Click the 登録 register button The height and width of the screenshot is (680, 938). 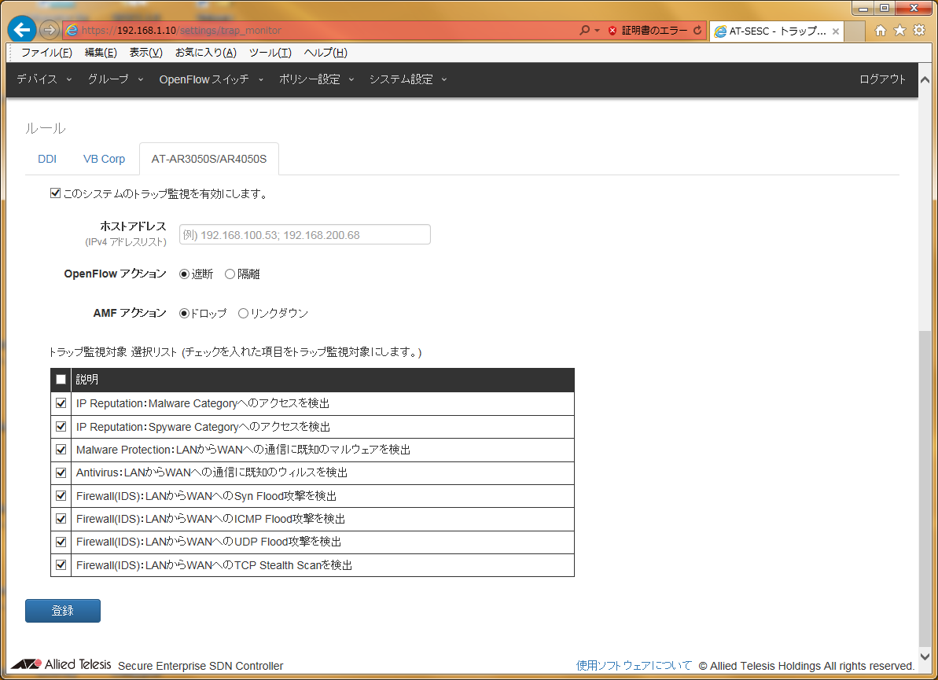click(x=63, y=611)
